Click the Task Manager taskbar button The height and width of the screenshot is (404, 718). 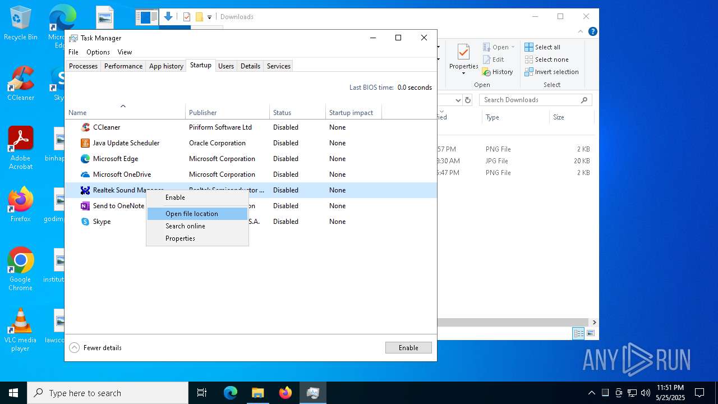pos(313,393)
